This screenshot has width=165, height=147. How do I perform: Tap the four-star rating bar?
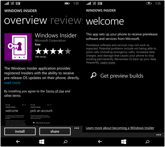[x=53, y=51]
